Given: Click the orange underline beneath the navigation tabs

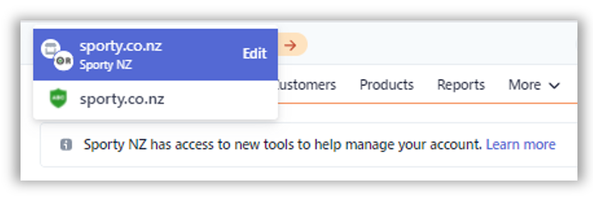Looking at the screenshot, I should [x=428, y=103].
